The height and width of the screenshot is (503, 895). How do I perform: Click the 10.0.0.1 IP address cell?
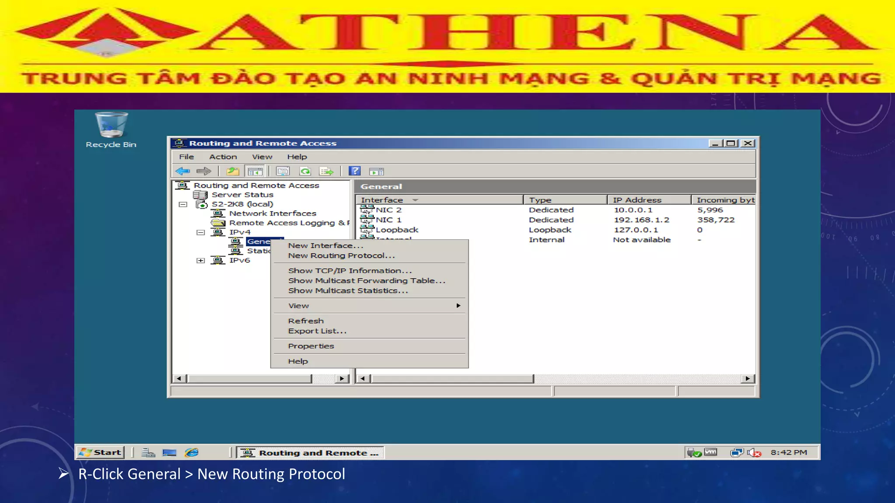[x=633, y=210]
